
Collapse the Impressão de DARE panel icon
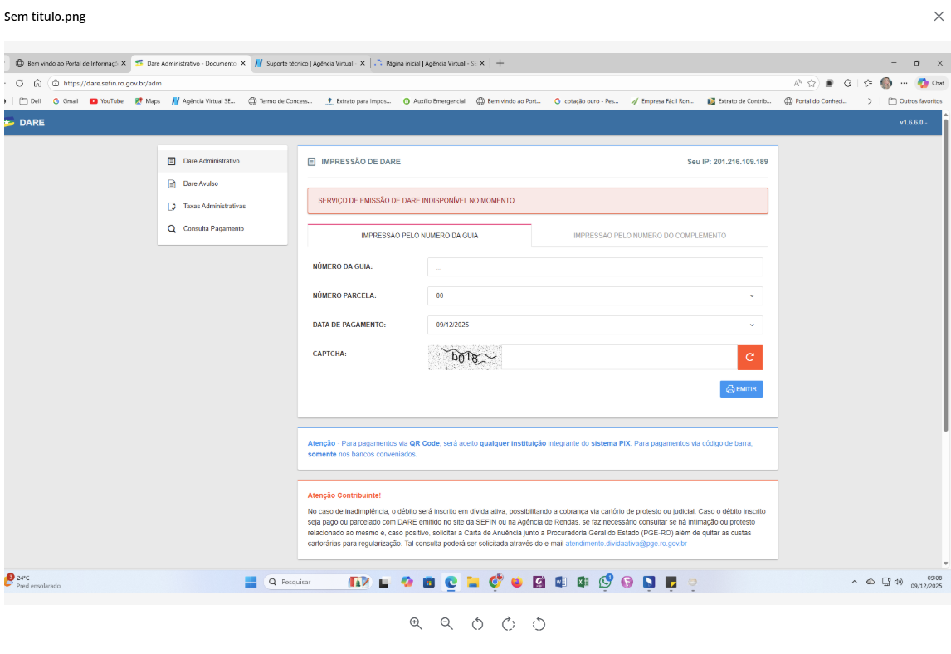coord(312,162)
